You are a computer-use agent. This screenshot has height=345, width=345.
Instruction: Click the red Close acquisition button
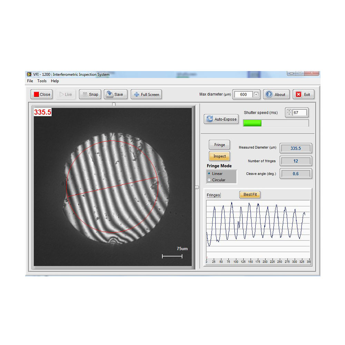pyautogui.click(x=41, y=95)
